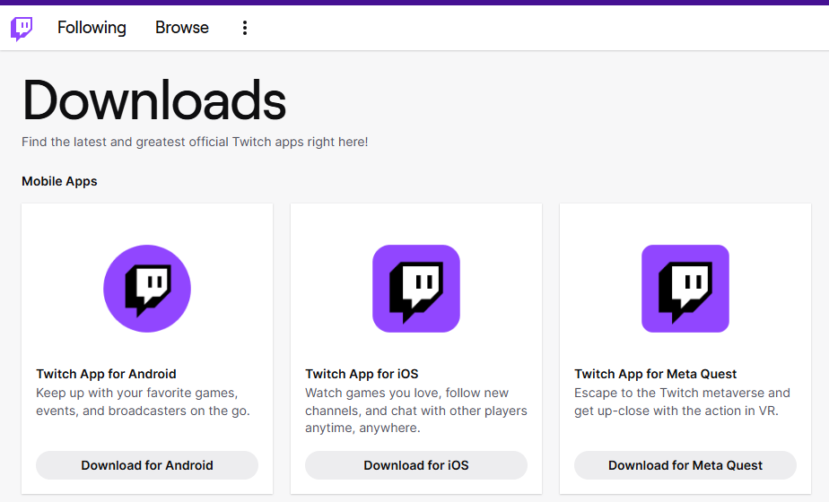This screenshot has width=829, height=502.
Task: Click the Twitch logo home icon
Action: click(x=22, y=29)
